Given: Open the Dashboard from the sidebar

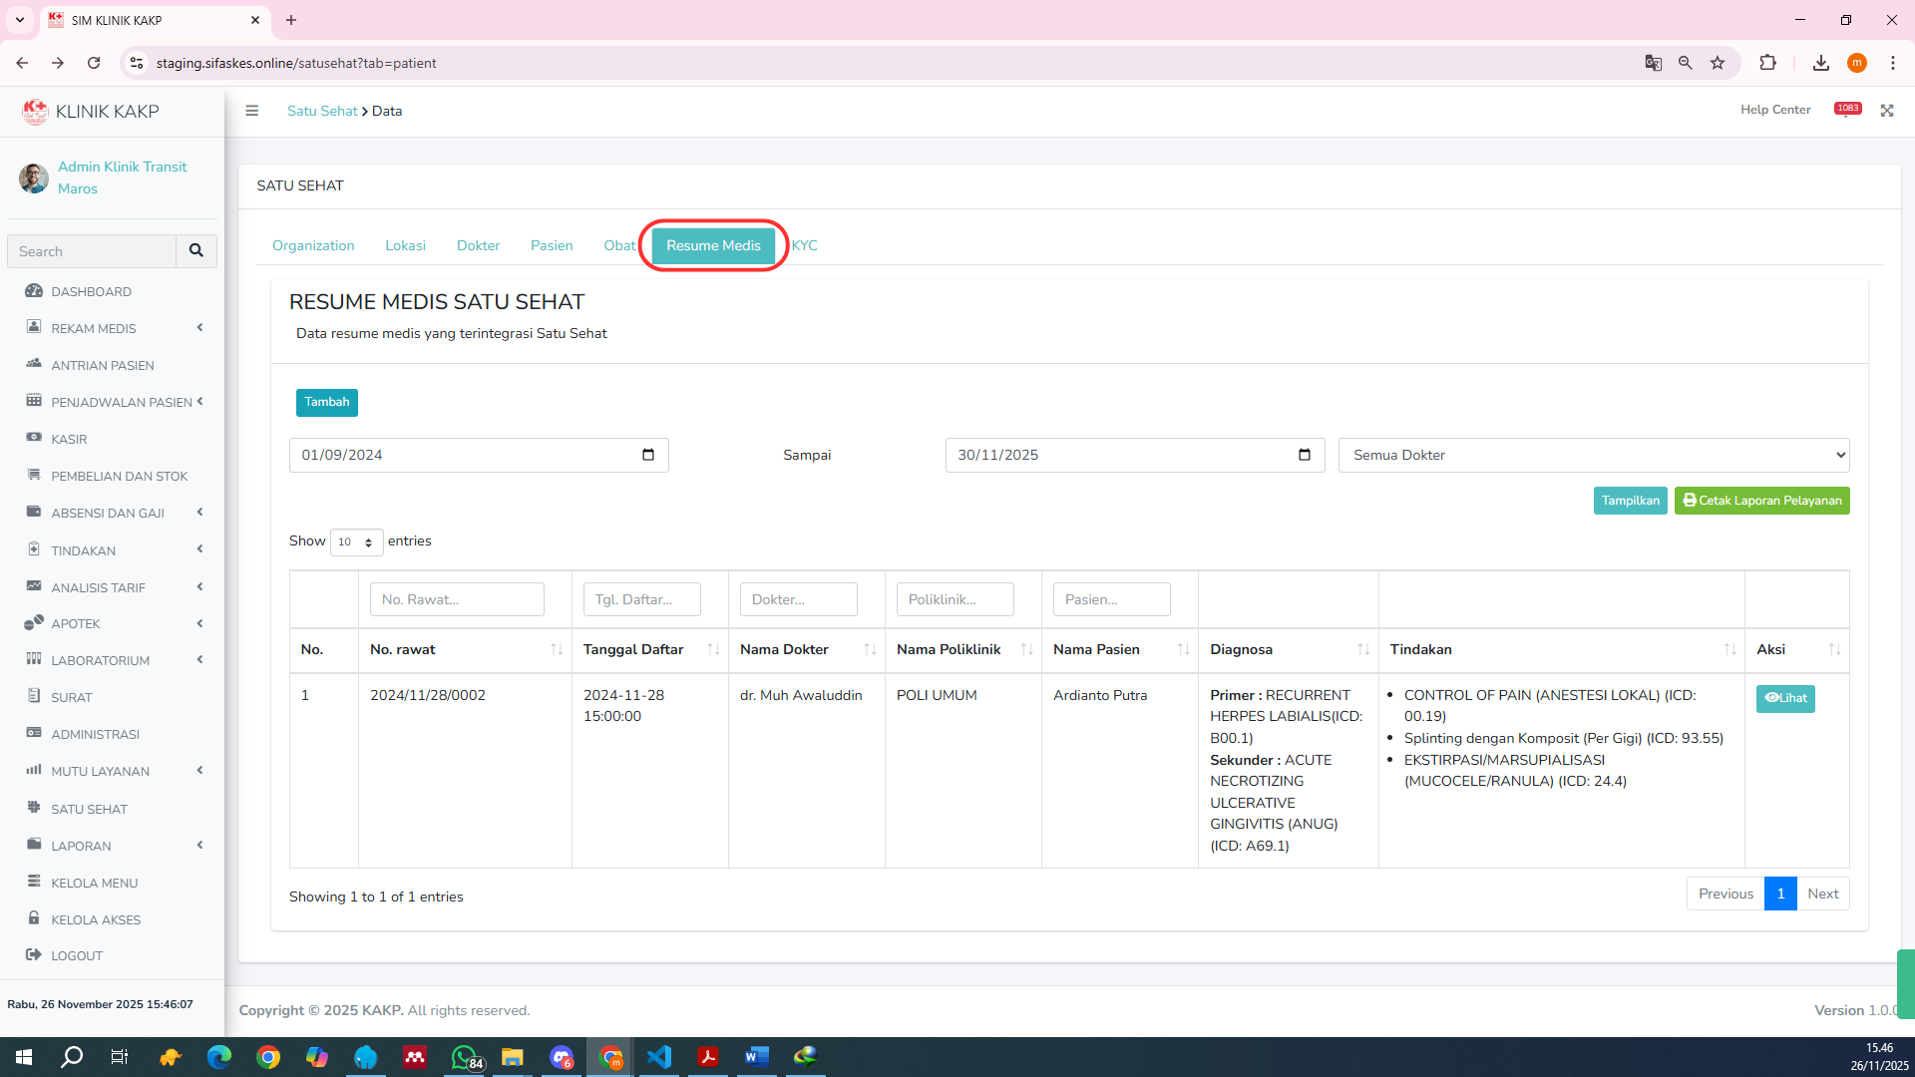Looking at the screenshot, I should tap(93, 291).
